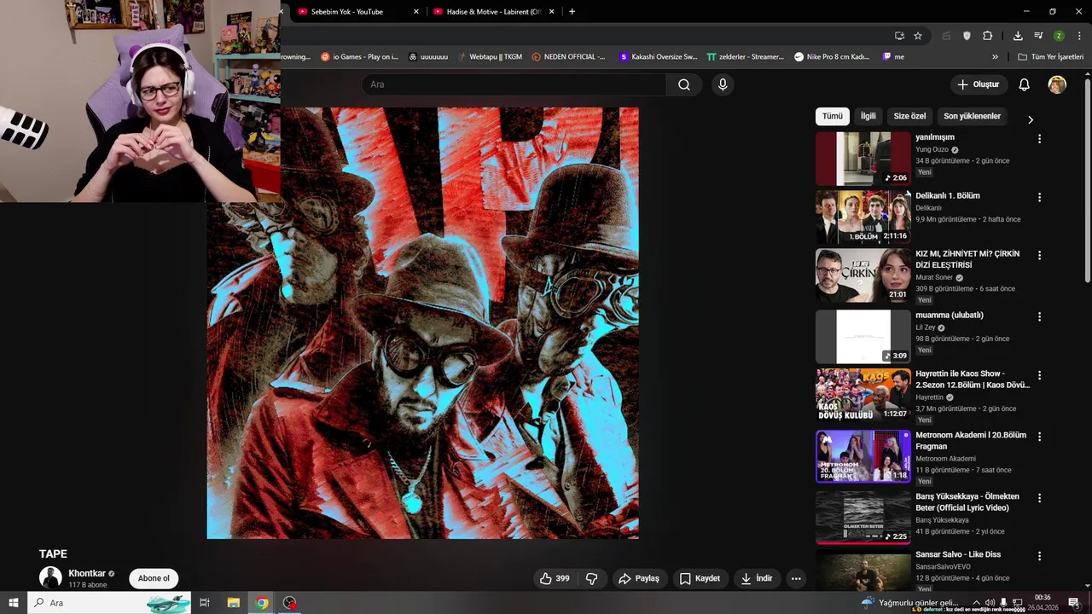This screenshot has height=614, width=1092.
Task: Click Chrome icon in taskbar
Action: click(x=262, y=603)
